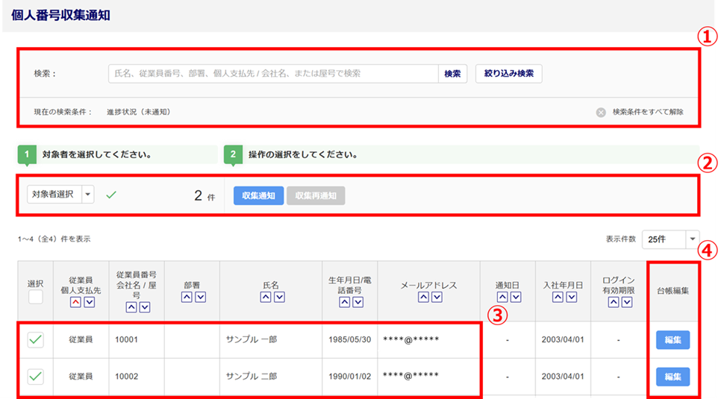
Task: Open the 対象者選択 dropdown
Action: pos(89,195)
